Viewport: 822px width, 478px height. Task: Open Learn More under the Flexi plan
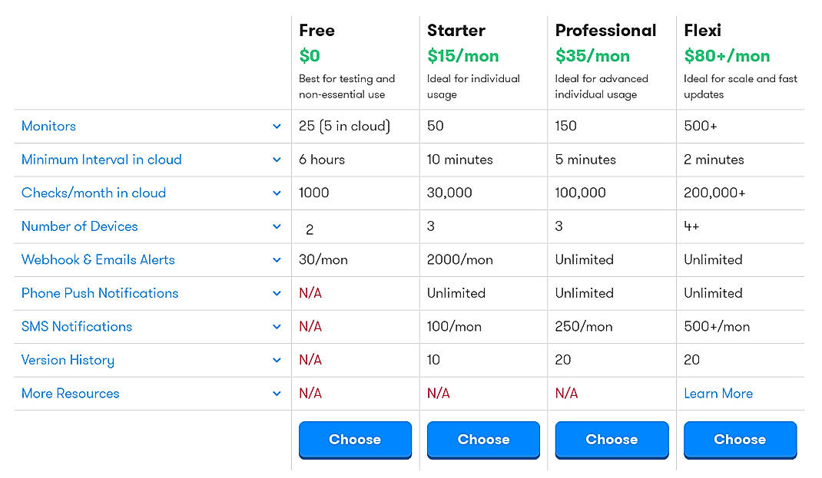pos(718,393)
